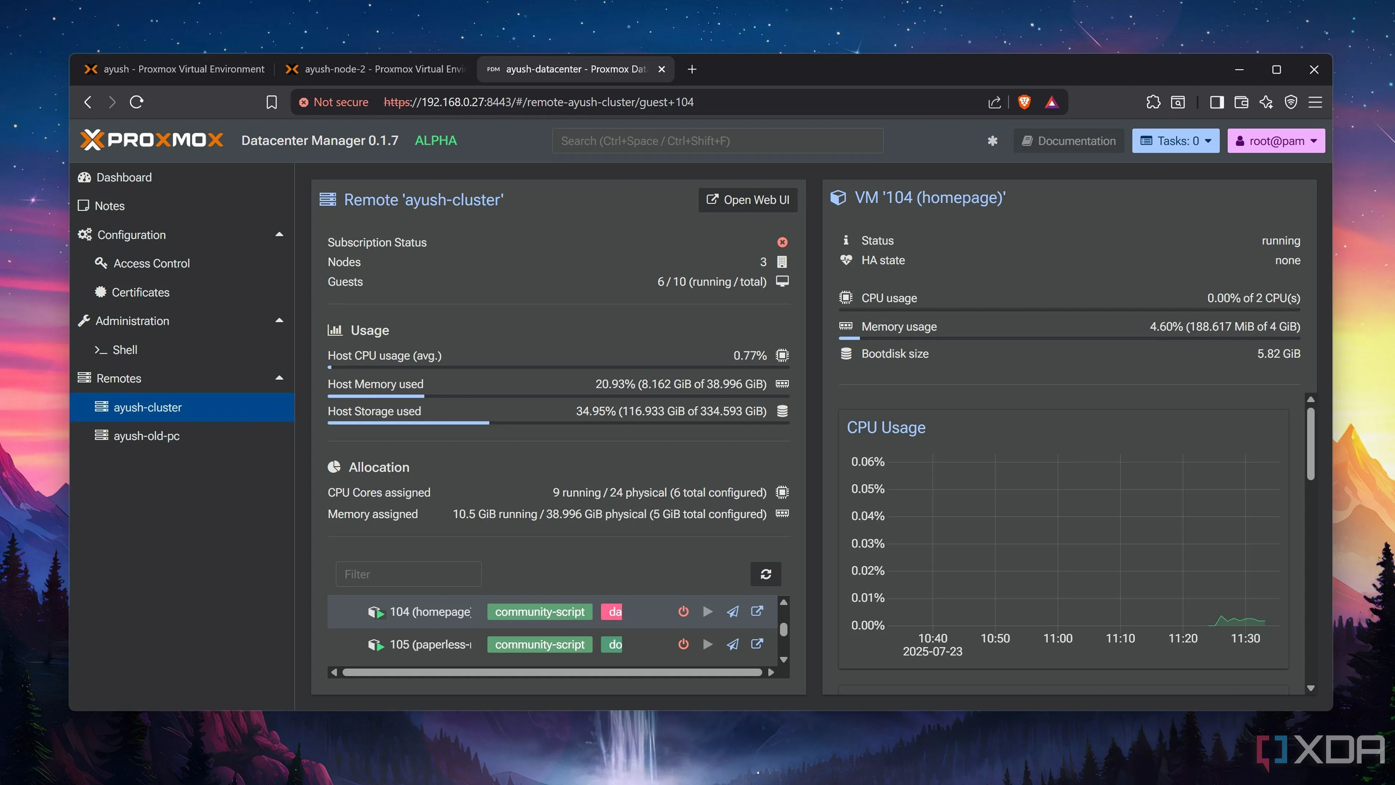Migrate guest 105 (paperless) paper plane icon
1395x785 pixels.
(733, 644)
